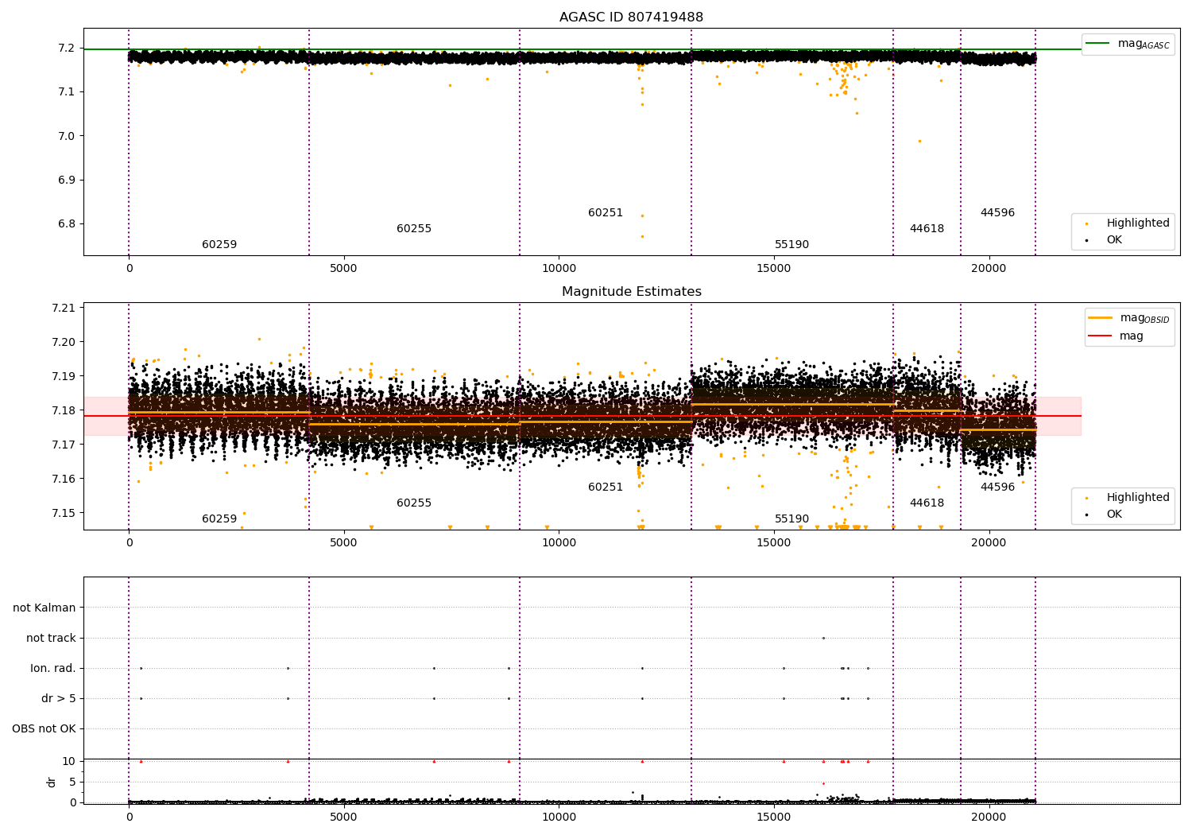Click obsid label 44618 in Magnitude Estimates plot
Image resolution: width=1192 pixels, height=835 pixels.
[927, 503]
